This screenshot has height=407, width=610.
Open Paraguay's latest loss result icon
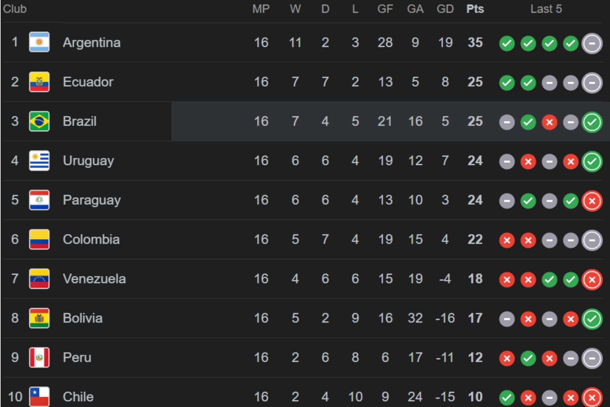(x=592, y=201)
